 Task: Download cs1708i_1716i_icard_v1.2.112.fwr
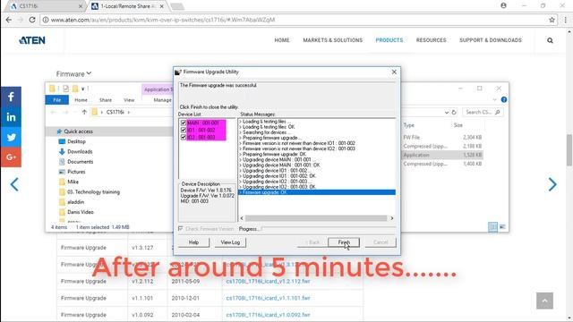(268, 281)
